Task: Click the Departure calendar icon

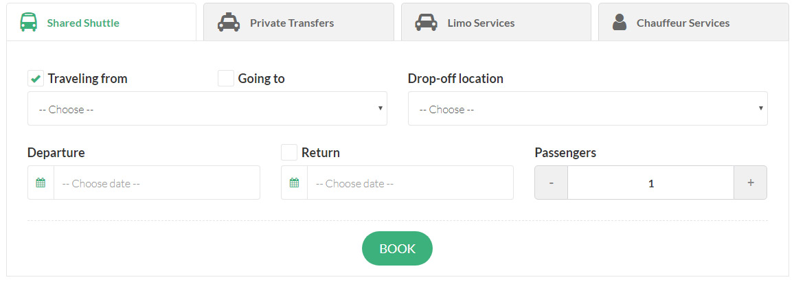Action: click(x=41, y=183)
